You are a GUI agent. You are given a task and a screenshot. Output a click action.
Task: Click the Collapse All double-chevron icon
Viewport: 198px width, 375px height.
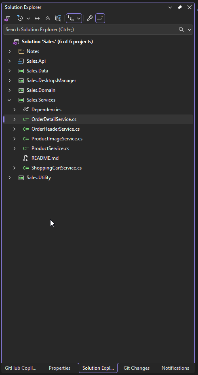click(48, 18)
